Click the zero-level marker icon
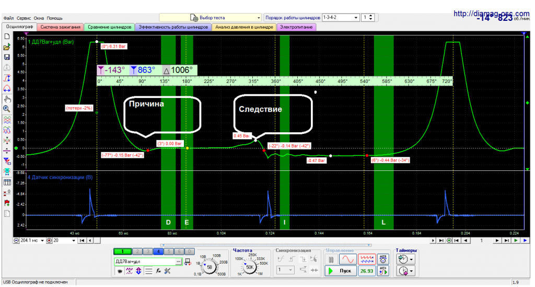 click(7, 193)
